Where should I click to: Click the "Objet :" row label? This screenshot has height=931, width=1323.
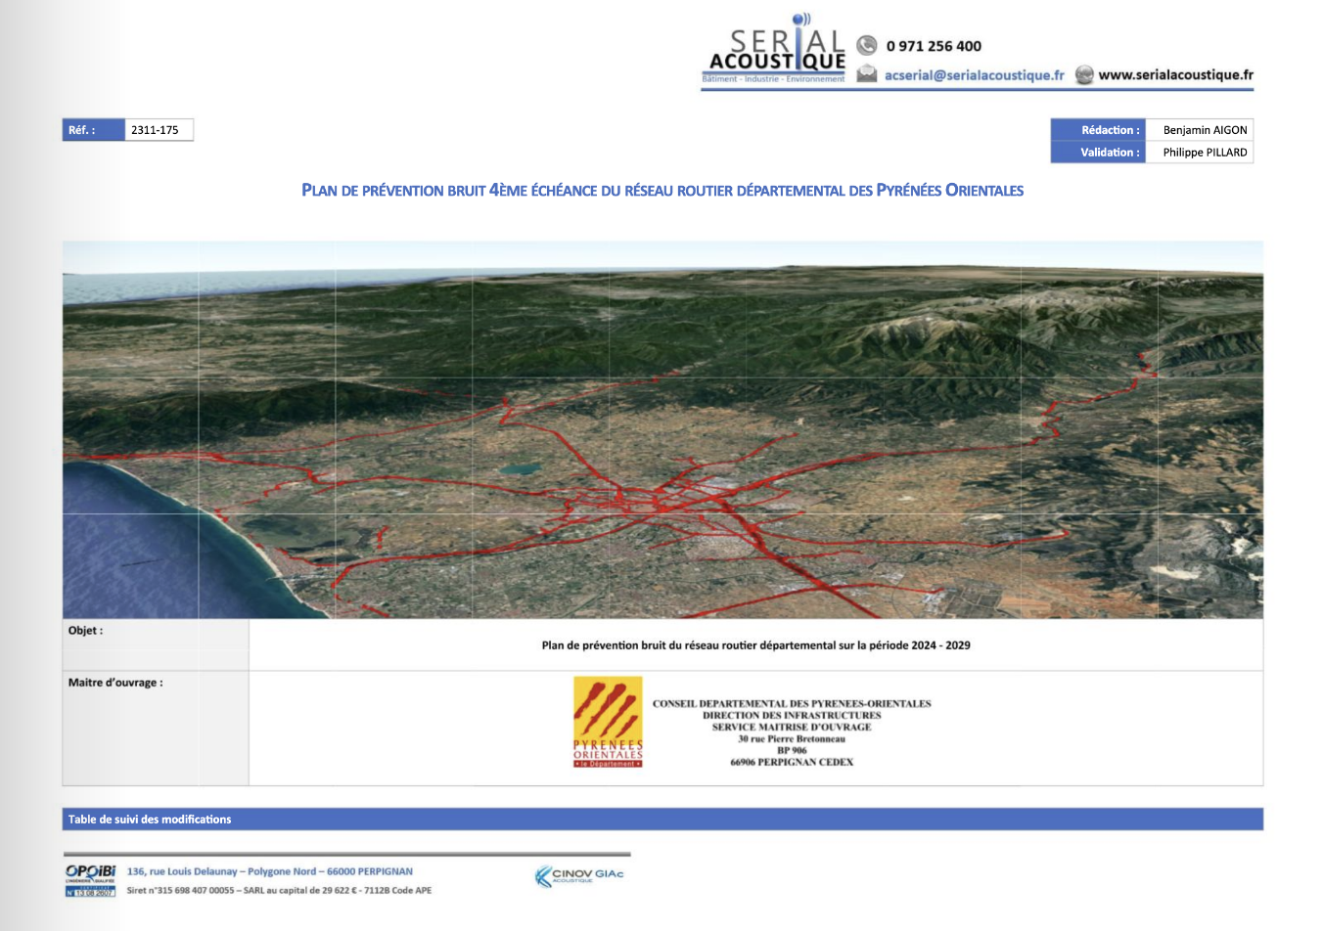point(85,631)
